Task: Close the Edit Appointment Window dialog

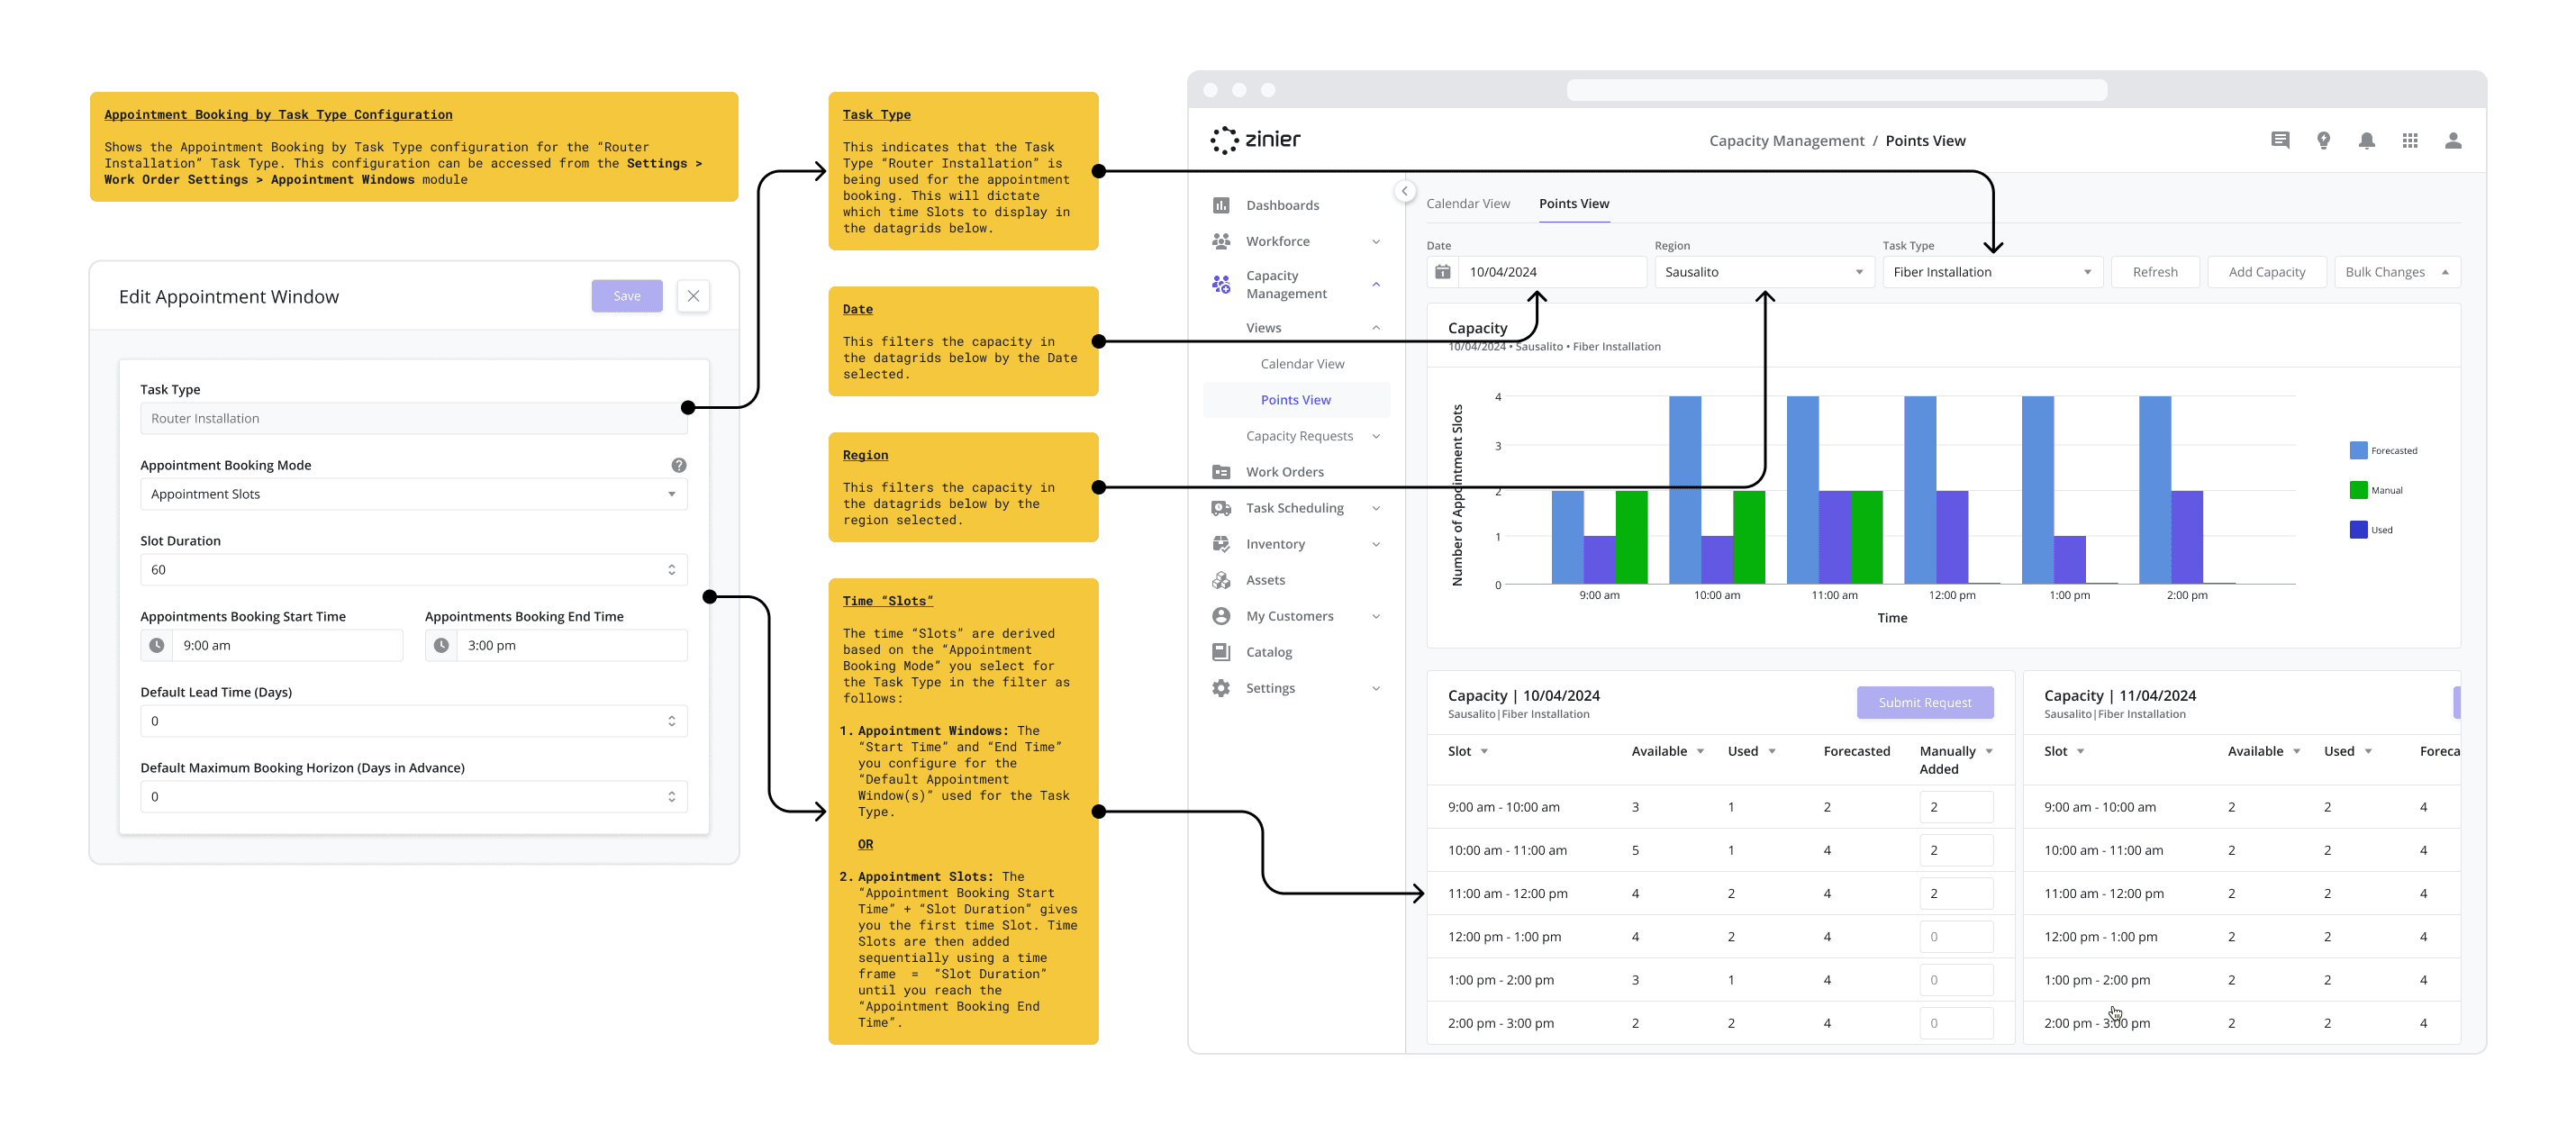Action: click(x=693, y=296)
